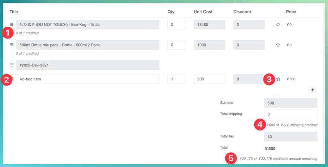Image resolution: width=328 pixels, height=167 pixels.
Task: Click the Discount field on the Ad-hoc item row
Action: coord(249,79)
